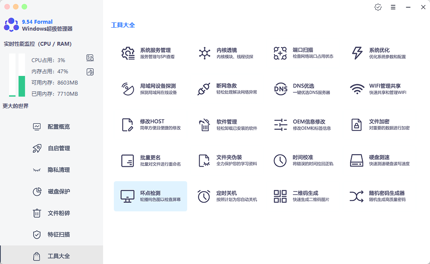Click the 轮播纯色图以检查屏幕 description
The image size is (430, 264).
(160, 200)
